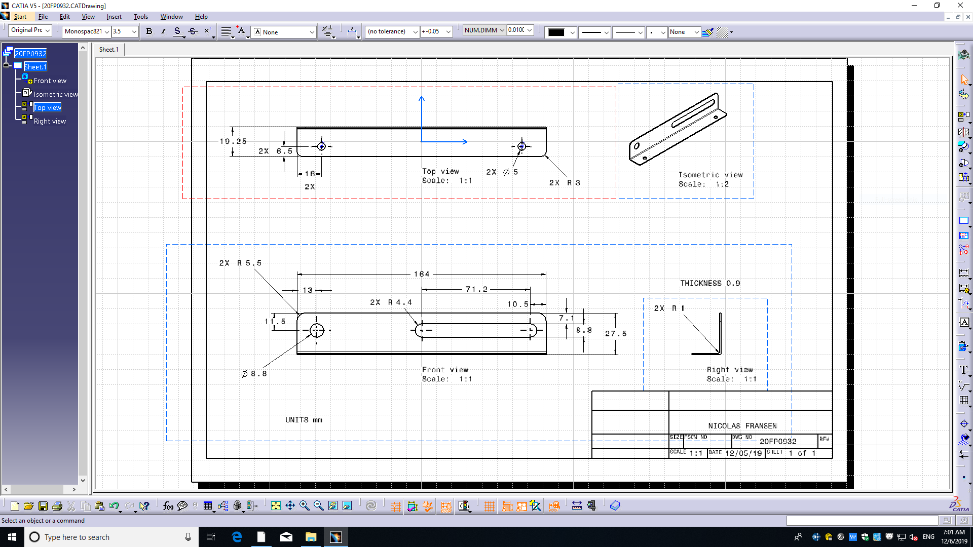
Task: Click the Fit All In view icon
Action: 276,505
